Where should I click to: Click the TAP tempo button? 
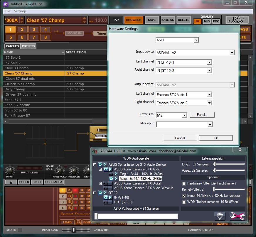(x=116, y=20)
